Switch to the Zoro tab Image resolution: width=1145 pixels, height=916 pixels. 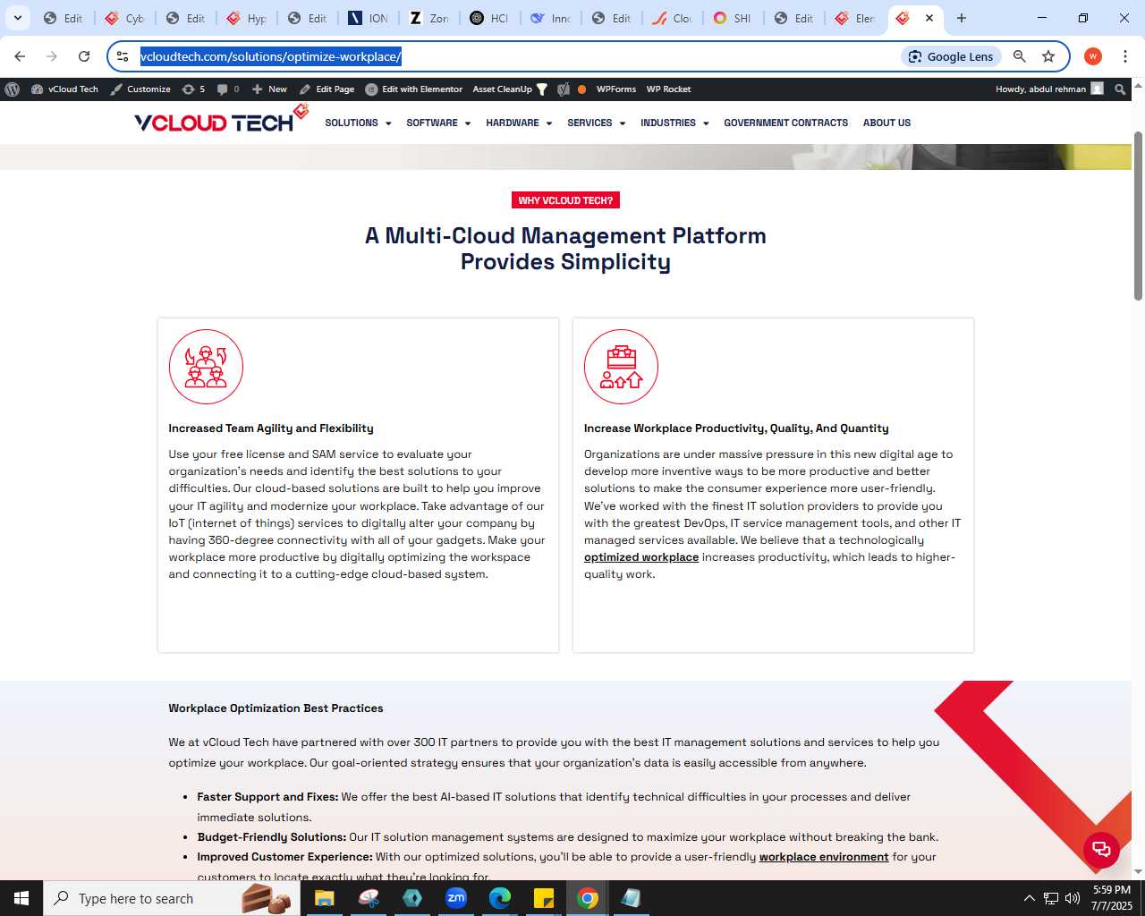click(x=429, y=18)
